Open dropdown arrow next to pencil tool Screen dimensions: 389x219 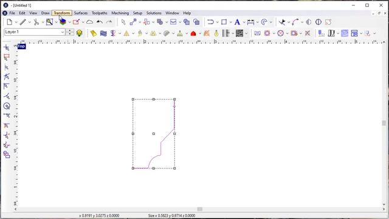pos(30,23)
